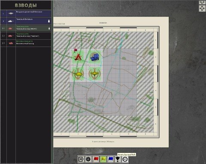Image resolution: width=206 pixels, height=164 pixels.
Task: Select the highlighted yellow flag button
Action: click(103, 159)
